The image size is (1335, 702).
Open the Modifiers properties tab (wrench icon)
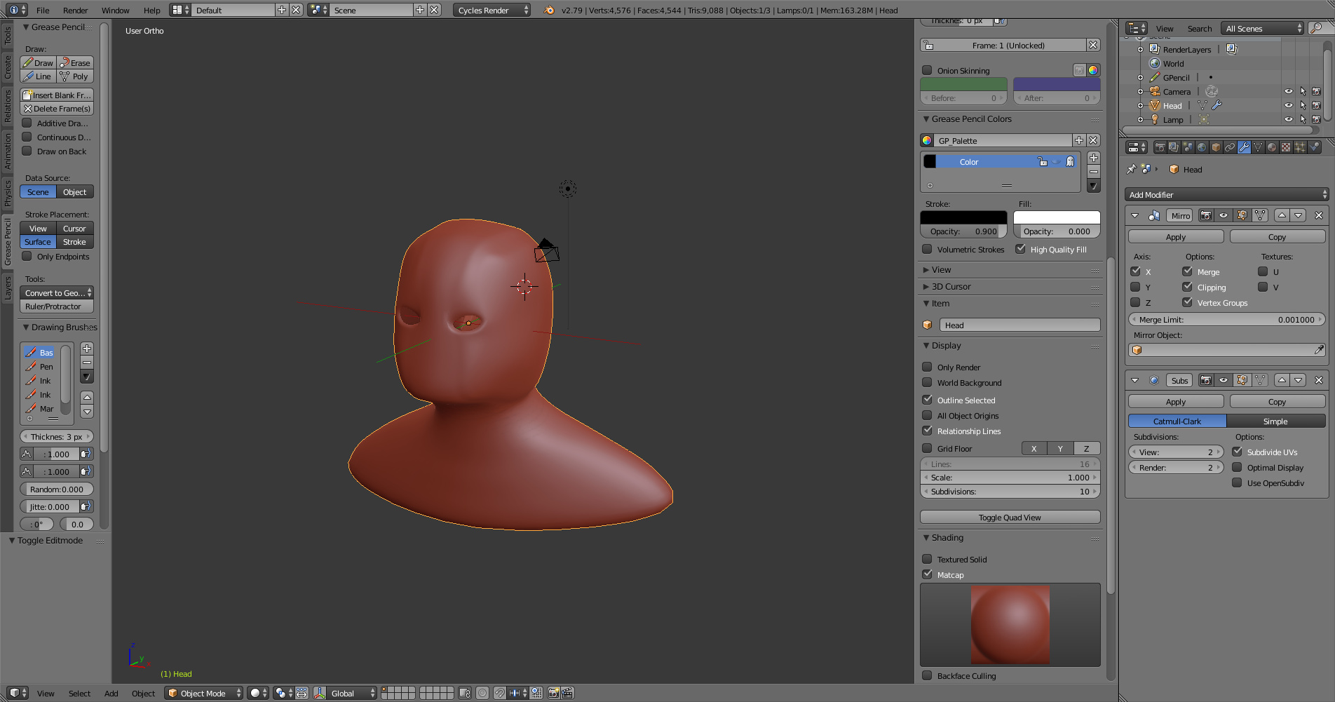[x=1244, y=147]
